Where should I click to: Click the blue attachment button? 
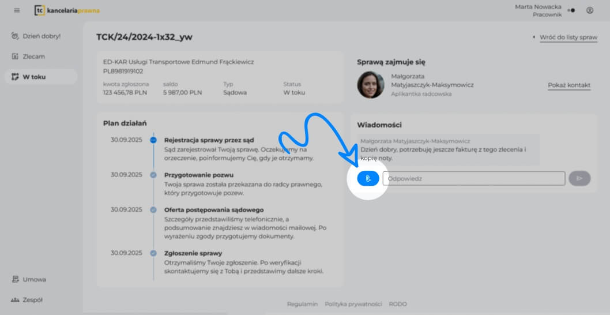[368, 179]
